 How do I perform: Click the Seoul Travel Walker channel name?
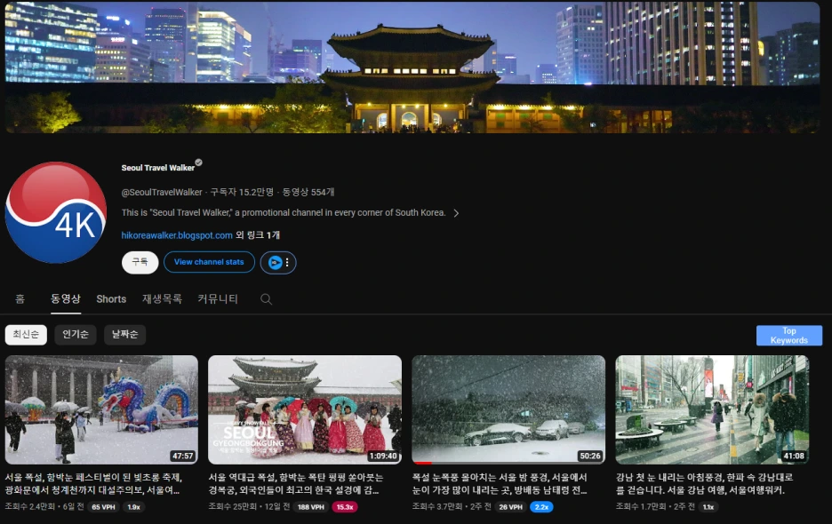coord(157,168)
